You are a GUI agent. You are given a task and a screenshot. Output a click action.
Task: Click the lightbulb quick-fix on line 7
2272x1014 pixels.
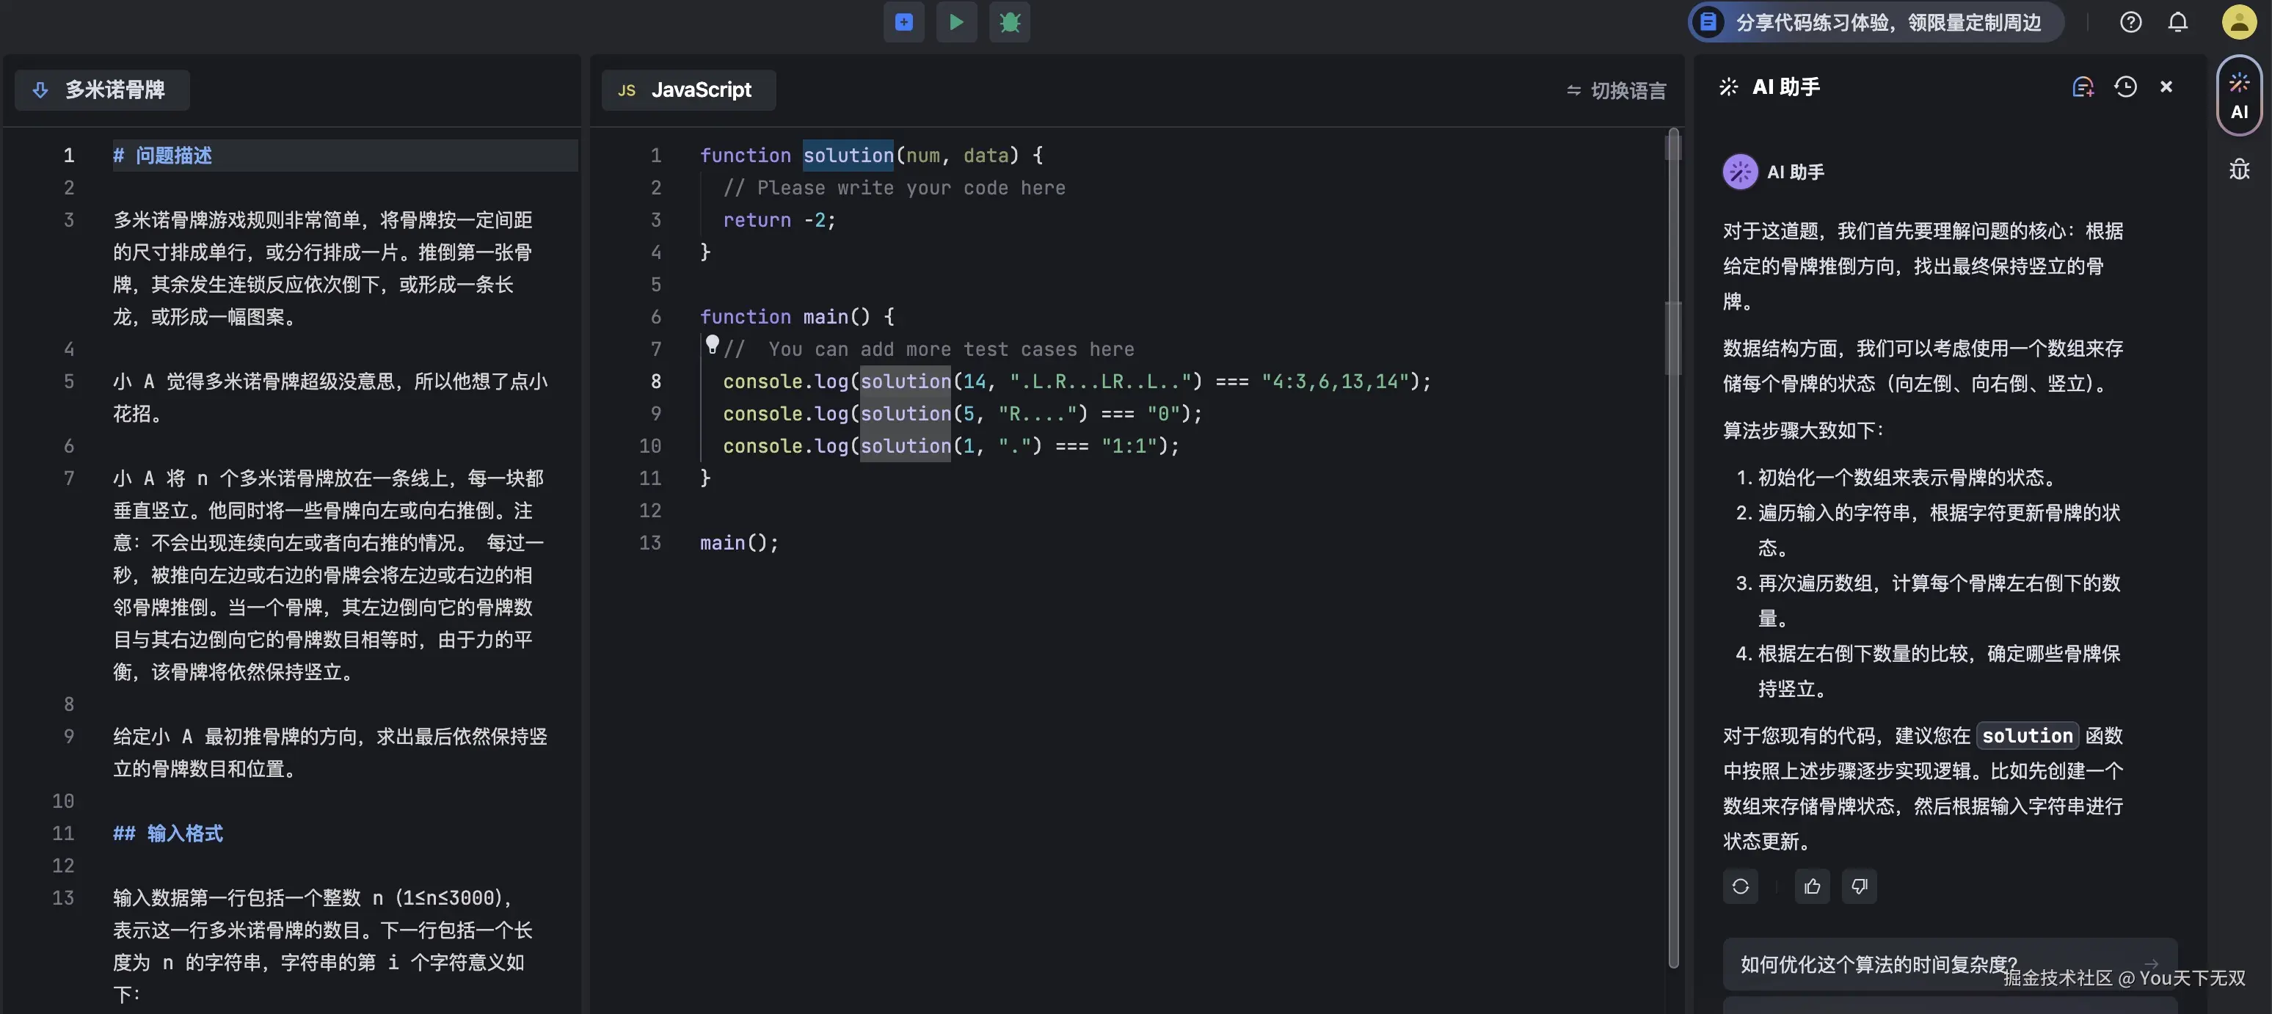click(x=712, y=344)
